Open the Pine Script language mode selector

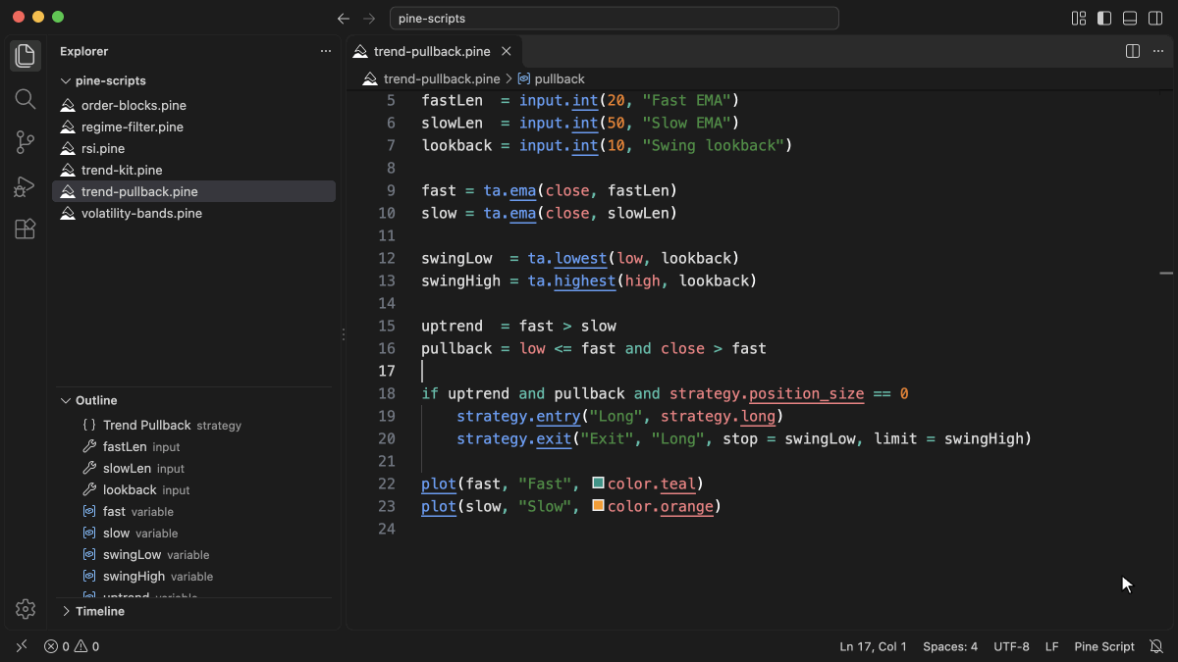[1104, 646]
